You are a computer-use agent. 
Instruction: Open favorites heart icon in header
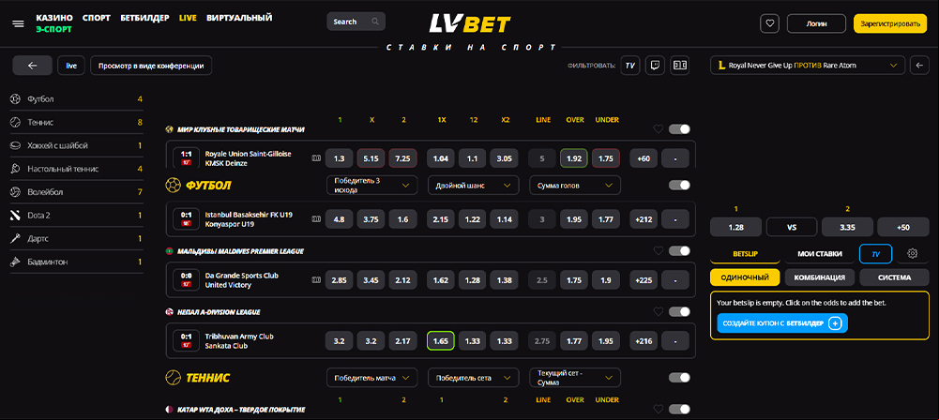coord(769,24)
